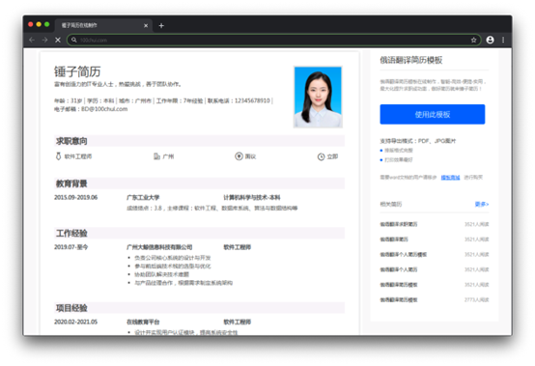The width and height of the screenshot is (535, 366).
Task: Open a new tab with the plus icon
Action: click(161, 25)
